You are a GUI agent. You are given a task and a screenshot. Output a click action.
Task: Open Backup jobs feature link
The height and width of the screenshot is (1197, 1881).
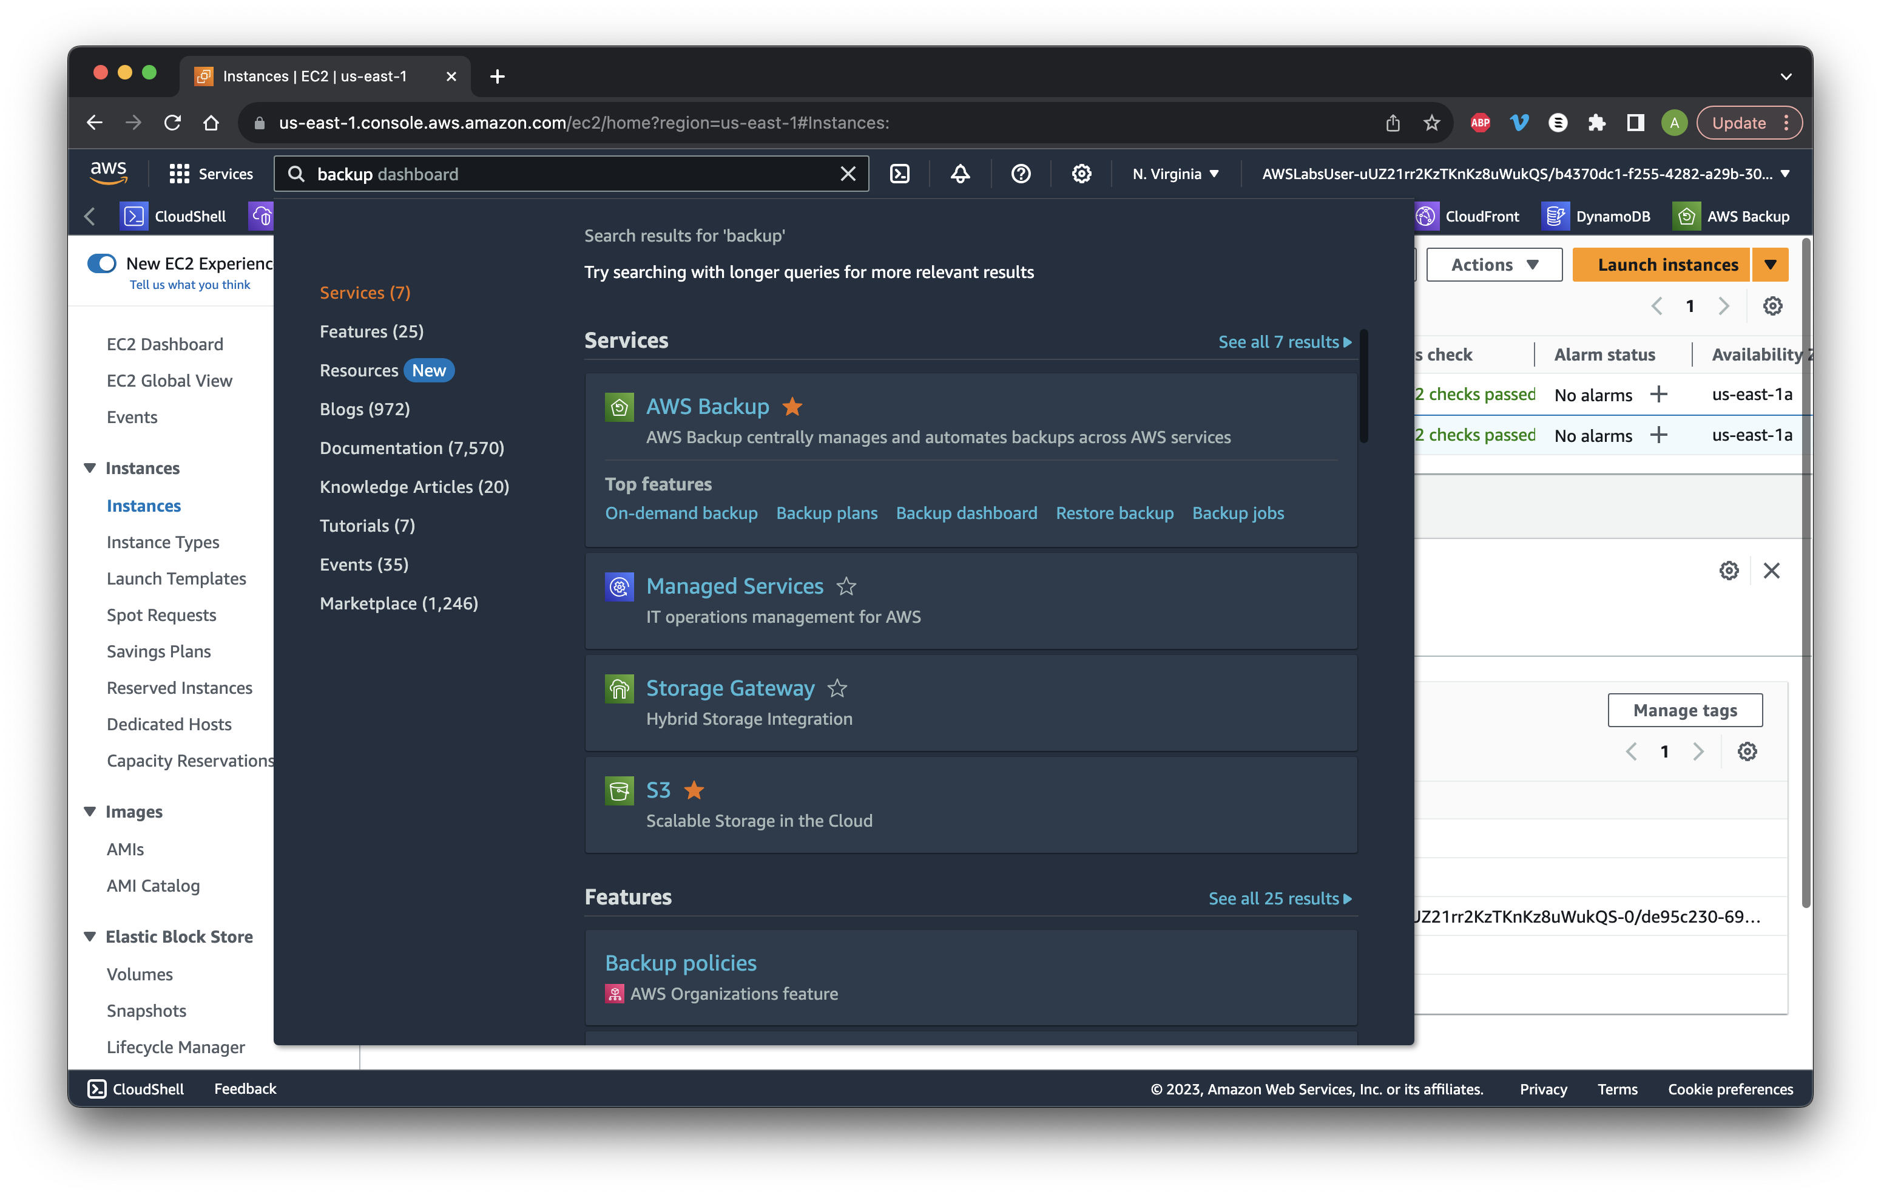(1237, 512)
